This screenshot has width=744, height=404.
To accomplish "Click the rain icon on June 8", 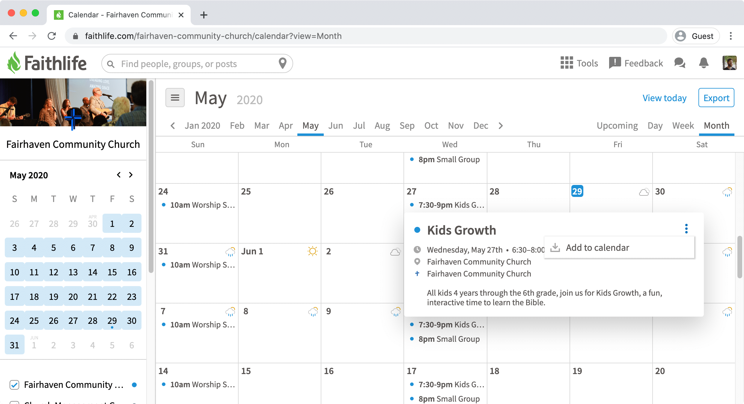I will [313, 312].
